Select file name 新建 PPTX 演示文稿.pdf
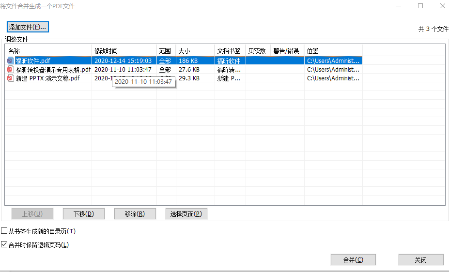The width and height of the screenshot is (449, 272). point(47,78)
